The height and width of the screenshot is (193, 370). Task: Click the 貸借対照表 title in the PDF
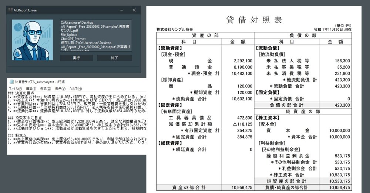point(254,20)
